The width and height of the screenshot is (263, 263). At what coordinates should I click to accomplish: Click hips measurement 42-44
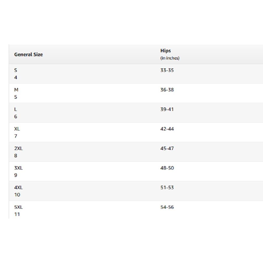167,129
